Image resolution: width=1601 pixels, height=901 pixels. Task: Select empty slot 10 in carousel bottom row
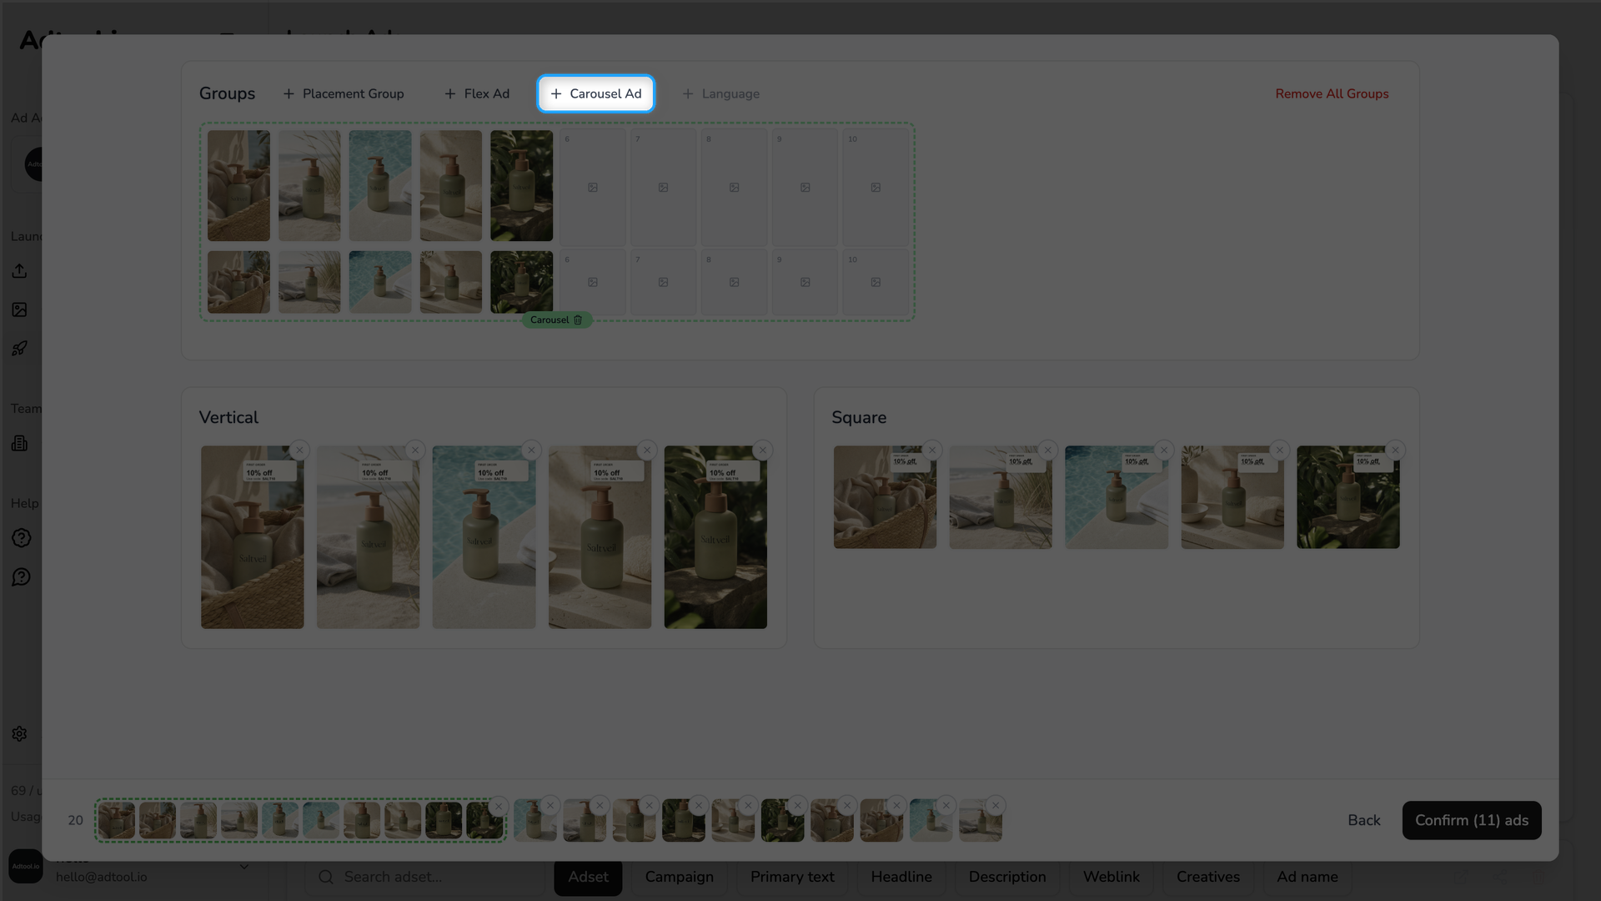pyautogui.click(x=876, y=282)
